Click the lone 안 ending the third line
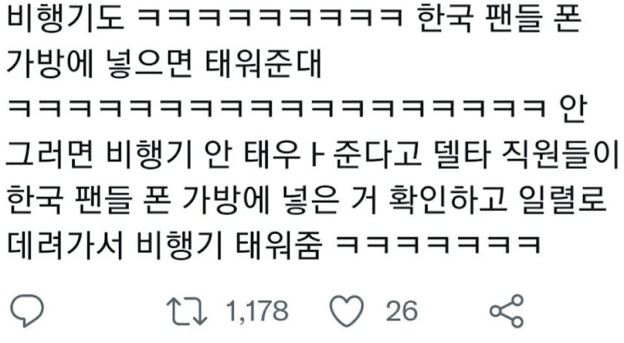 coord(573,108)
